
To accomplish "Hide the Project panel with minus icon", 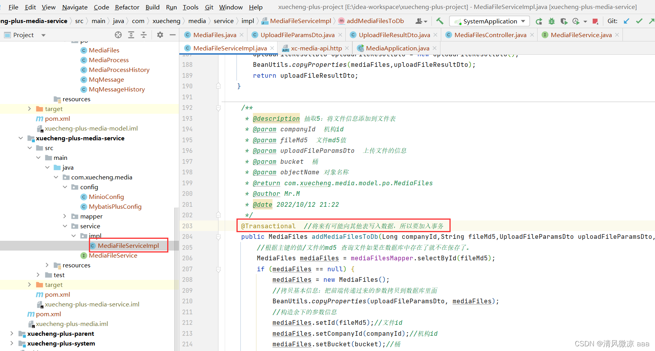I will click(x=173, y=35).
